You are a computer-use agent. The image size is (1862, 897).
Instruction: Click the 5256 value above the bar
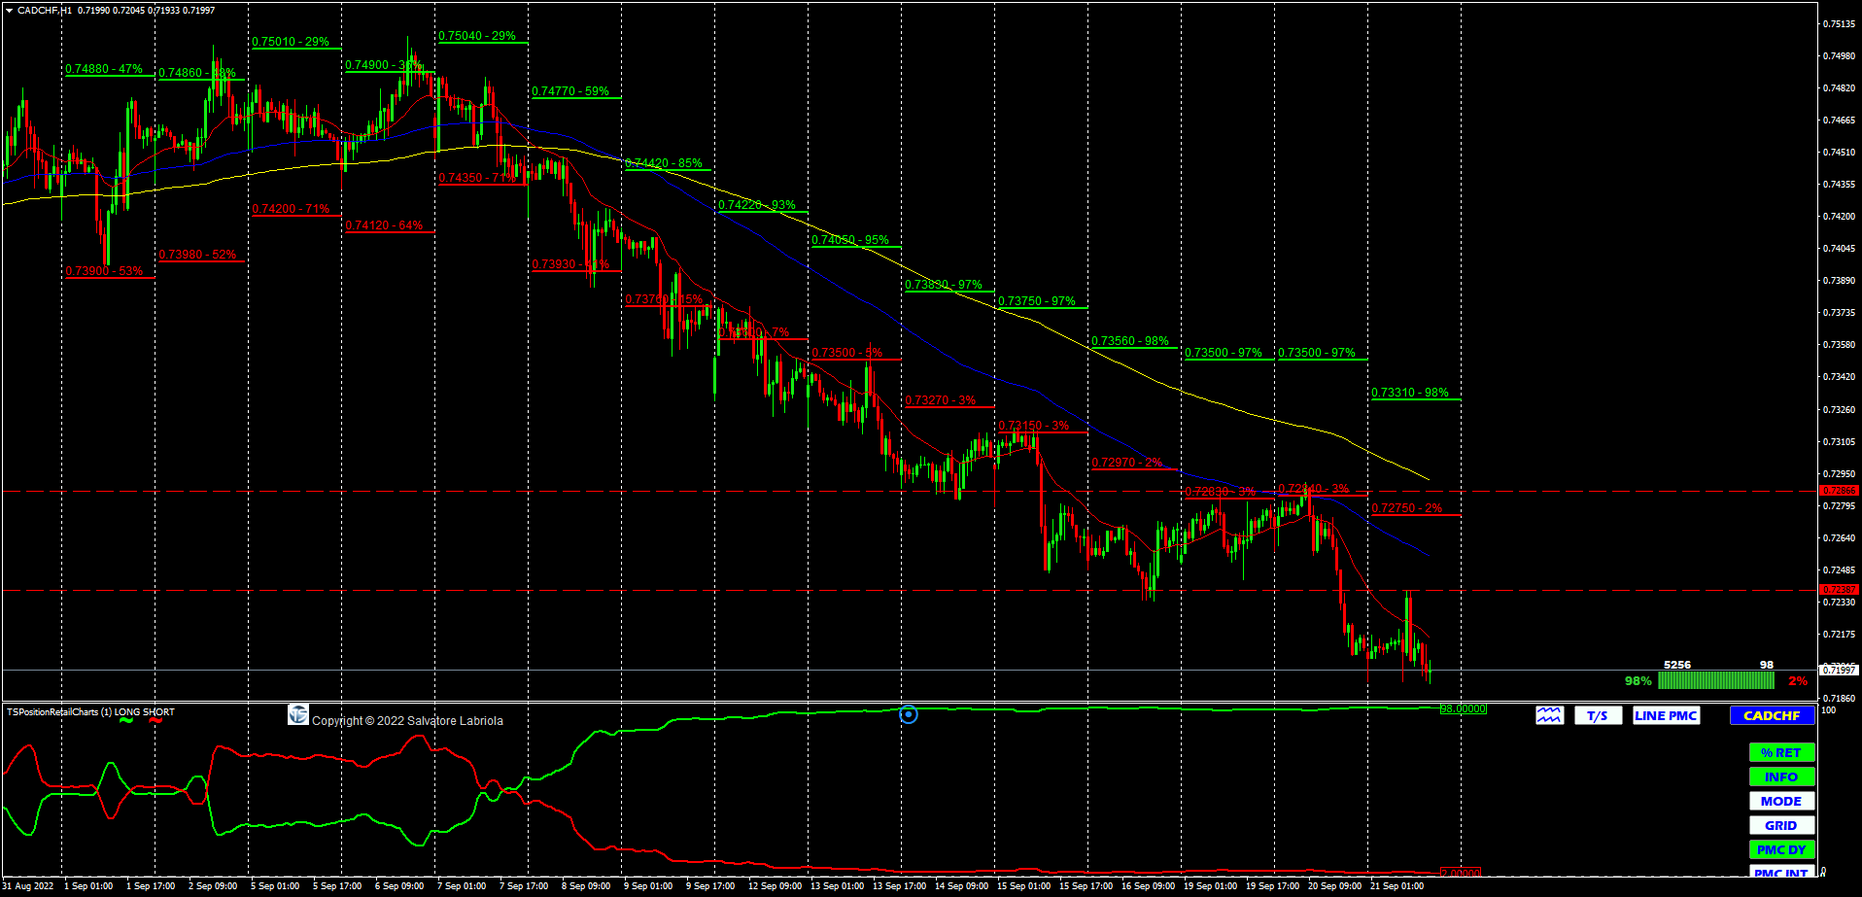tap(1677, 665)
